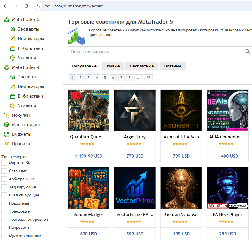Click the browser forward arrow
Viewport: 252px width, 242px height.
coord(16,6)
